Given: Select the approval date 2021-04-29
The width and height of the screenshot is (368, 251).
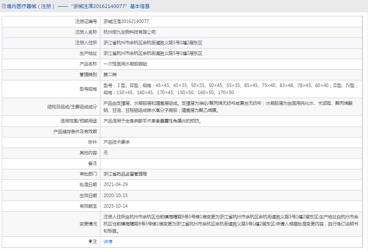Looking at the screenshot, I should [115, 184].
